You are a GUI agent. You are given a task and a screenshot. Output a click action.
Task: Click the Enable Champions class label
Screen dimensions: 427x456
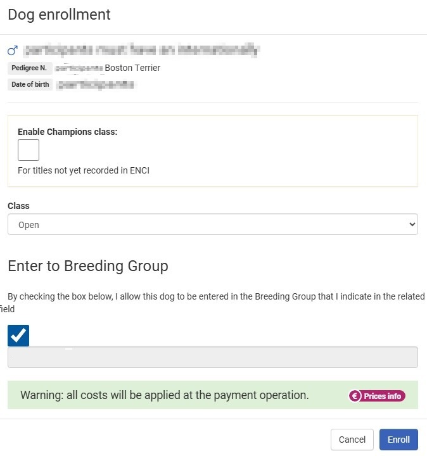(x=68, y=132)
